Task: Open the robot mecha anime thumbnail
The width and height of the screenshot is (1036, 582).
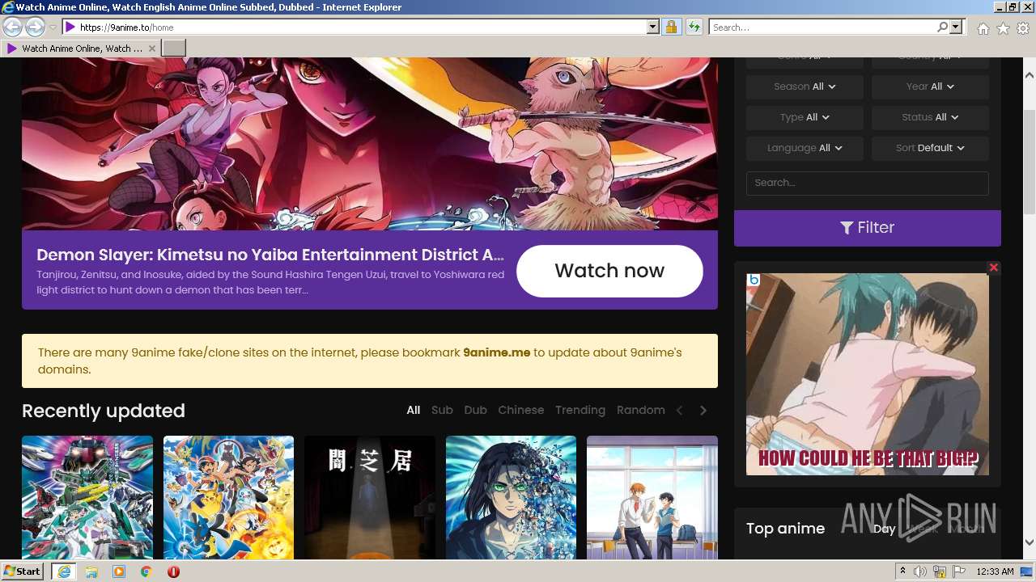Action: point(87,497)
